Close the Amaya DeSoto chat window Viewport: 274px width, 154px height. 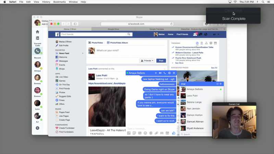click(174, 73)
